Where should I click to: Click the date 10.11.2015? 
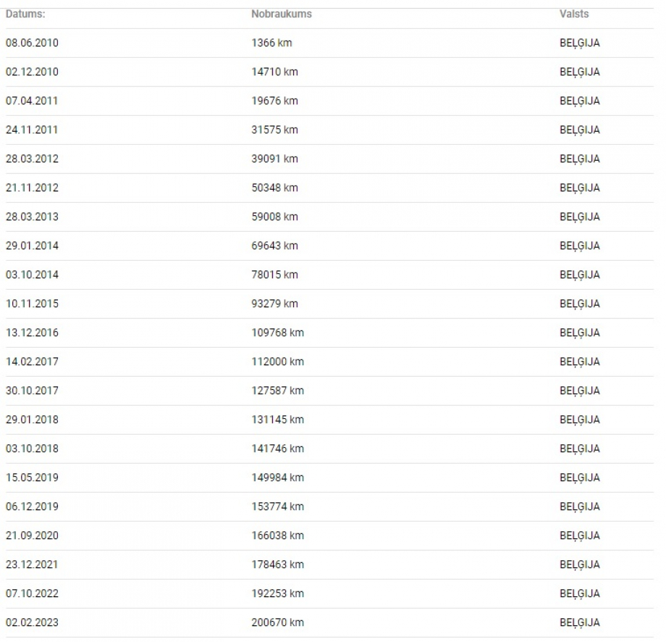[32, 304]
